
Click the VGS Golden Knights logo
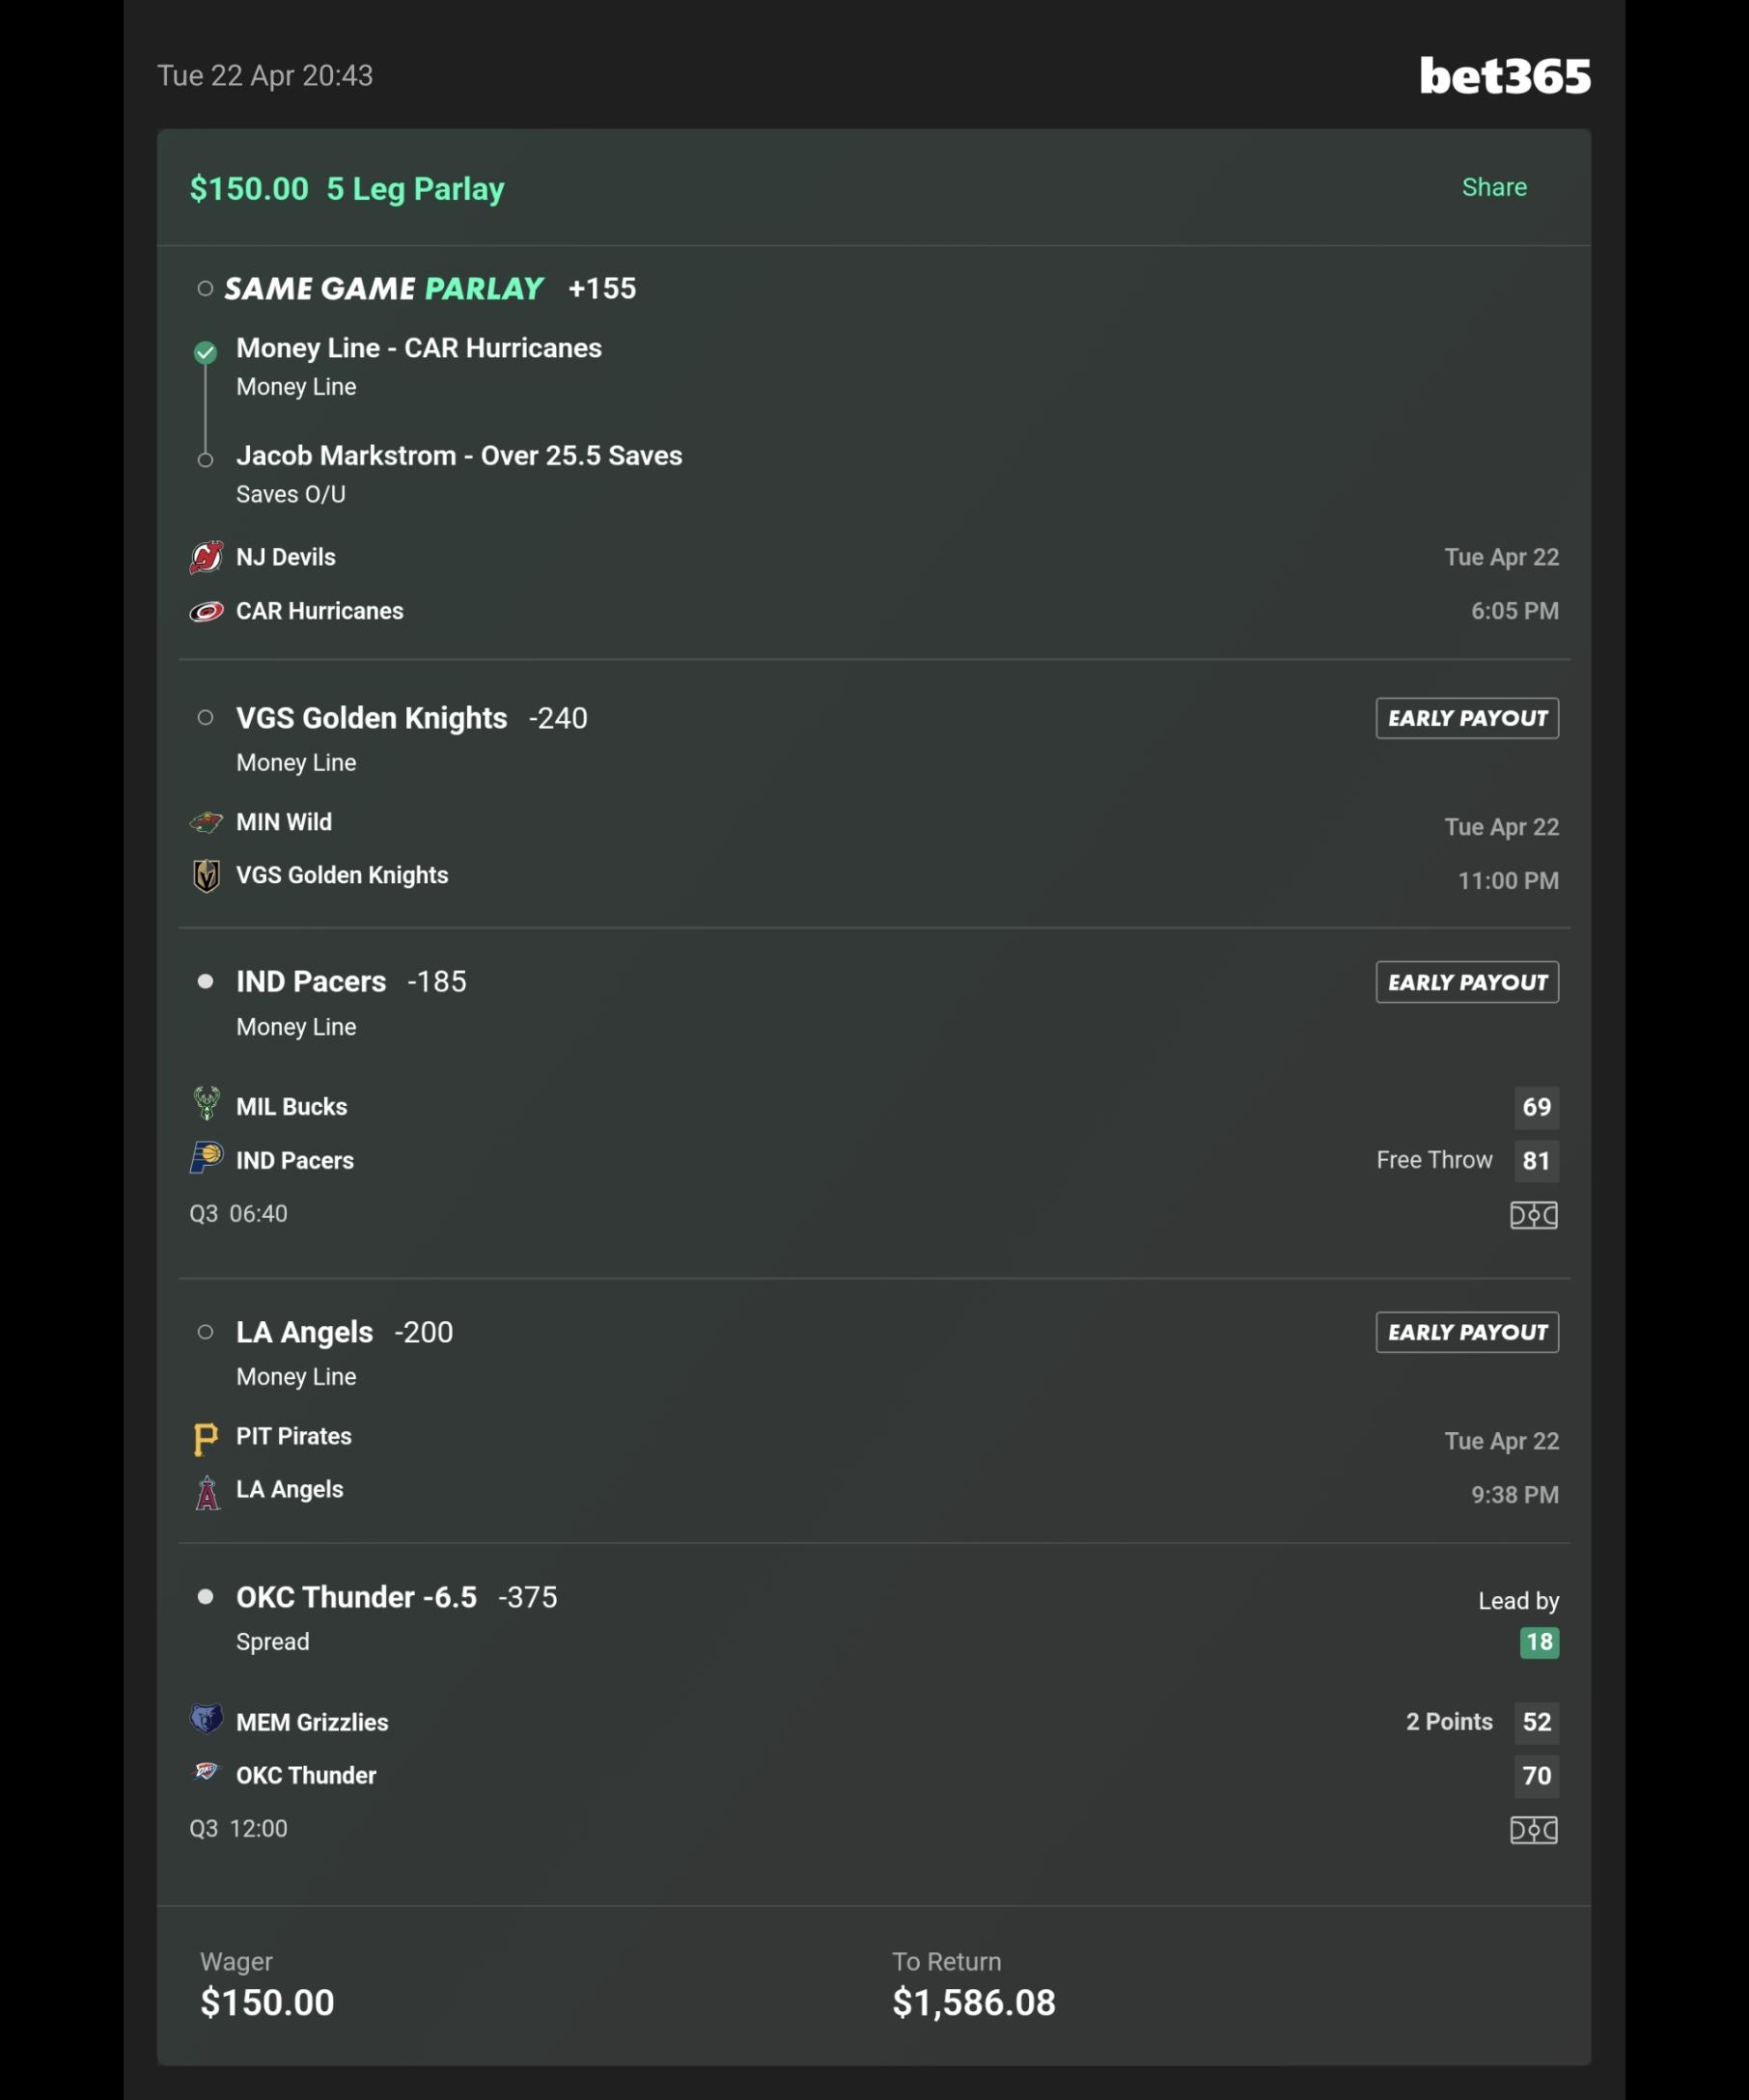tap(206, 876)
